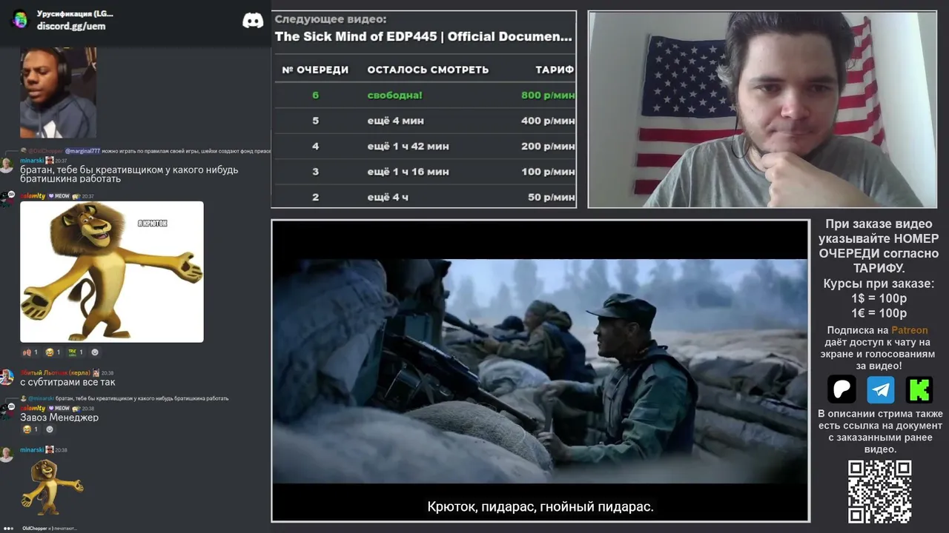
Task: Click minarski's avatar beside the 20:37 message
Action: tap(7, 164)
